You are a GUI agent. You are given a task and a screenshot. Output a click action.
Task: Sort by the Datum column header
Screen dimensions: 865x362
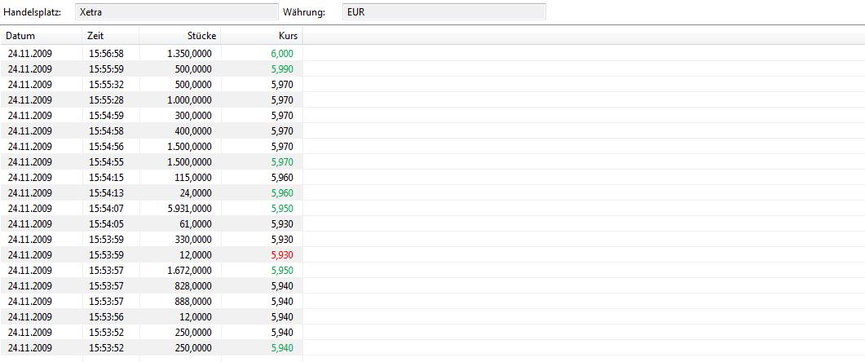click(42, 36)
